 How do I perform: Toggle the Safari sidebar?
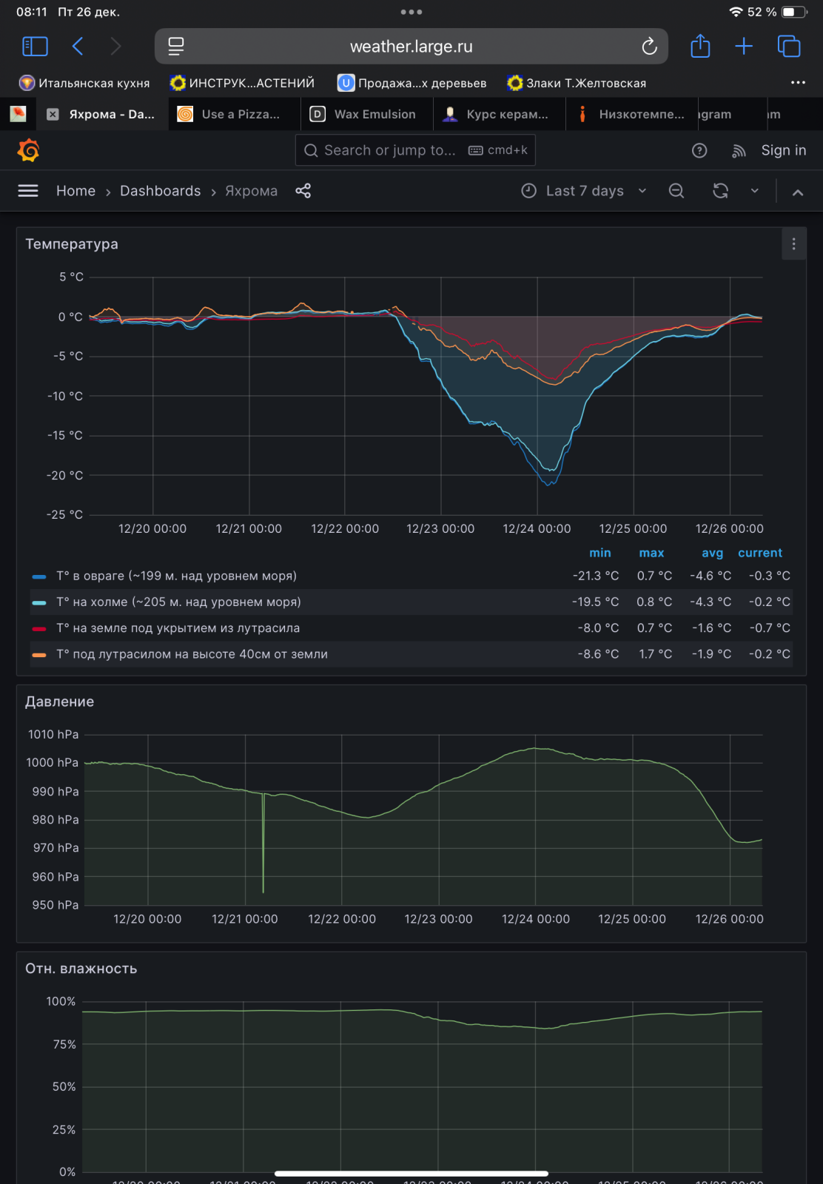coord(36,47)
